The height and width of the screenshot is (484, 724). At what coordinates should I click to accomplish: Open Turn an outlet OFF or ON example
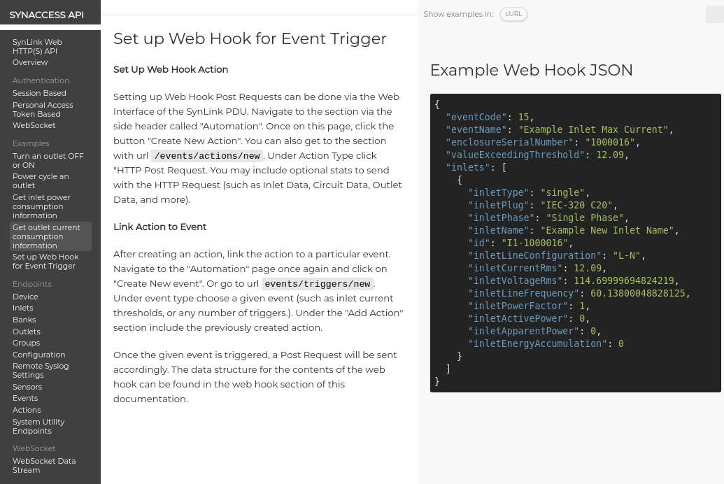(x=48, y=160)
